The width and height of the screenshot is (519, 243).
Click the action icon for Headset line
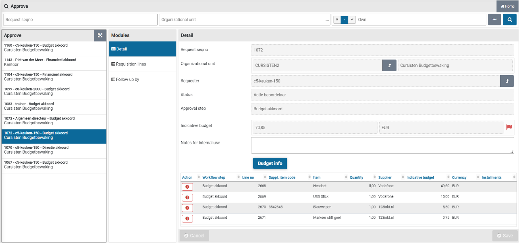pos(187,187)
